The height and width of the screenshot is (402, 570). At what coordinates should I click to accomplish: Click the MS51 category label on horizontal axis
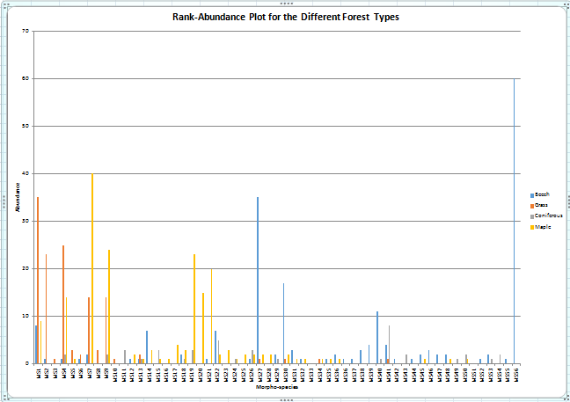[x=473, y=375]
